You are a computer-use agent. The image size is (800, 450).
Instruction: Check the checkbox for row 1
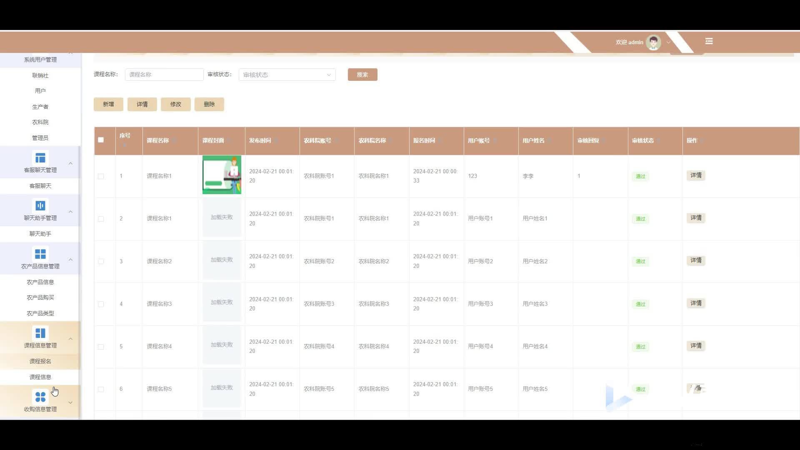(101, 176)
